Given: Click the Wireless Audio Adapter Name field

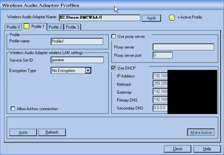Looking at the screenshot, I should coord(99,18).
